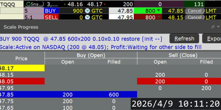The width and height of the screenshot is (221, 110).
Task: Click the Price column header
Action: 21,58
